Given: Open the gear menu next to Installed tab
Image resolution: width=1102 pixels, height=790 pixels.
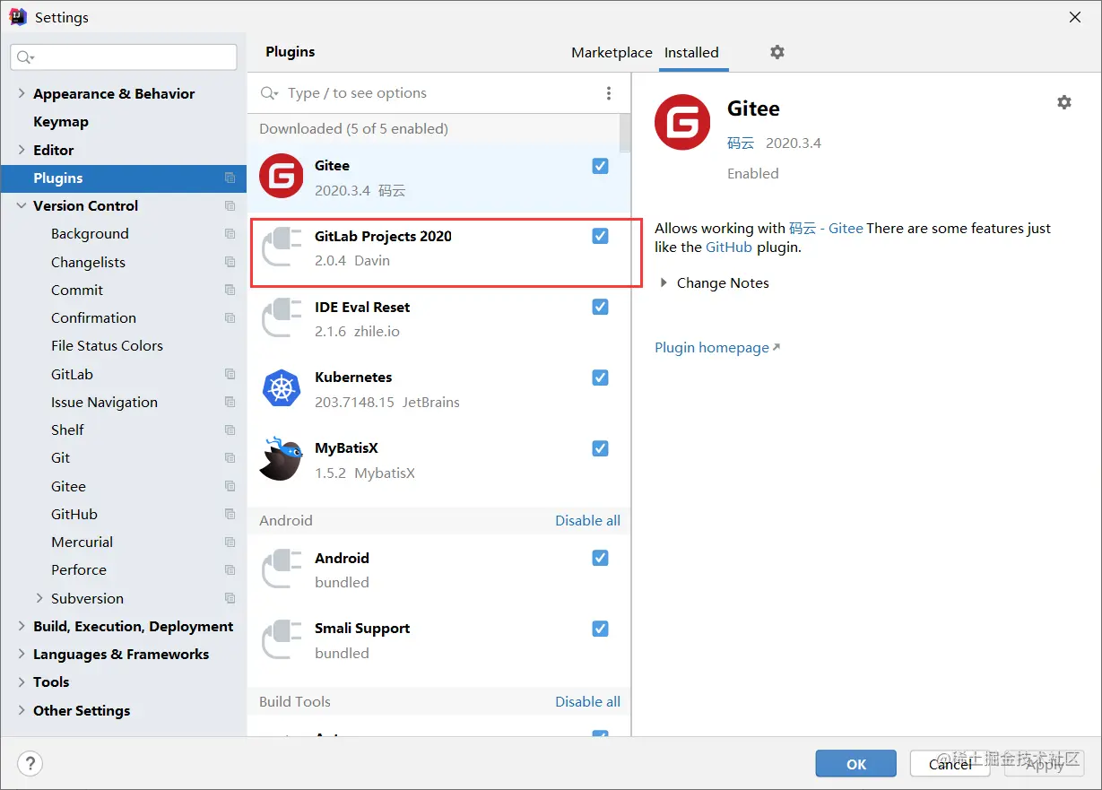Looking at the screenshot, I should (777, 52).
